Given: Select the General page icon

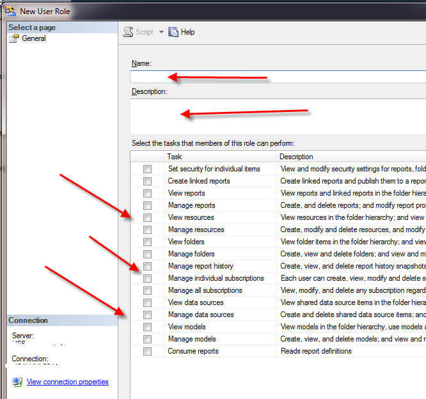Looking at the screenshot, I should coord(15,38).
